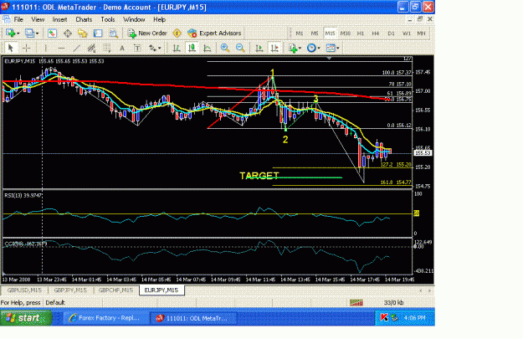Viewport: 523px width, 339px height.
Task: Zoom out of the chart
Action: [x=240, y=48]
